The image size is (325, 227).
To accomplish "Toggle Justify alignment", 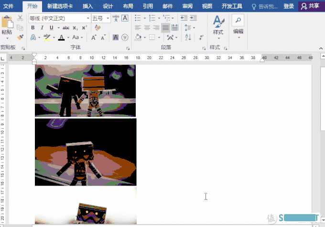I will point(166,28).
